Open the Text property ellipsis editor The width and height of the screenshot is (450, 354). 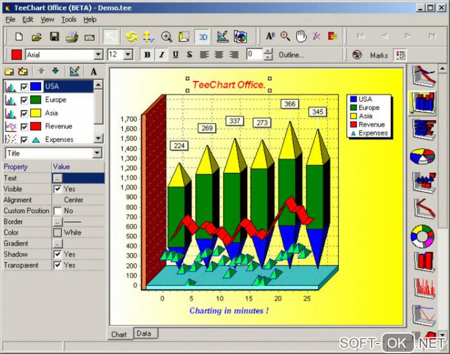click(x=57, y=178)
